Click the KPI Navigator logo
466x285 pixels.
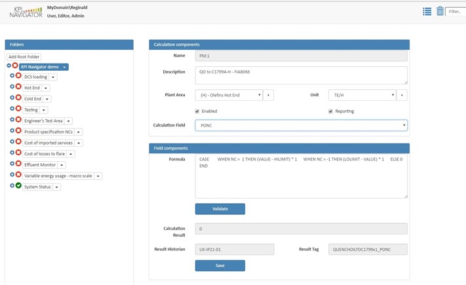(x=26, y=12)
